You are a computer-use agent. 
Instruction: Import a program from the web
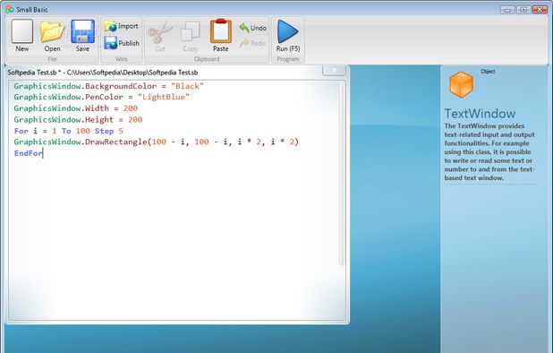(121, 26)
